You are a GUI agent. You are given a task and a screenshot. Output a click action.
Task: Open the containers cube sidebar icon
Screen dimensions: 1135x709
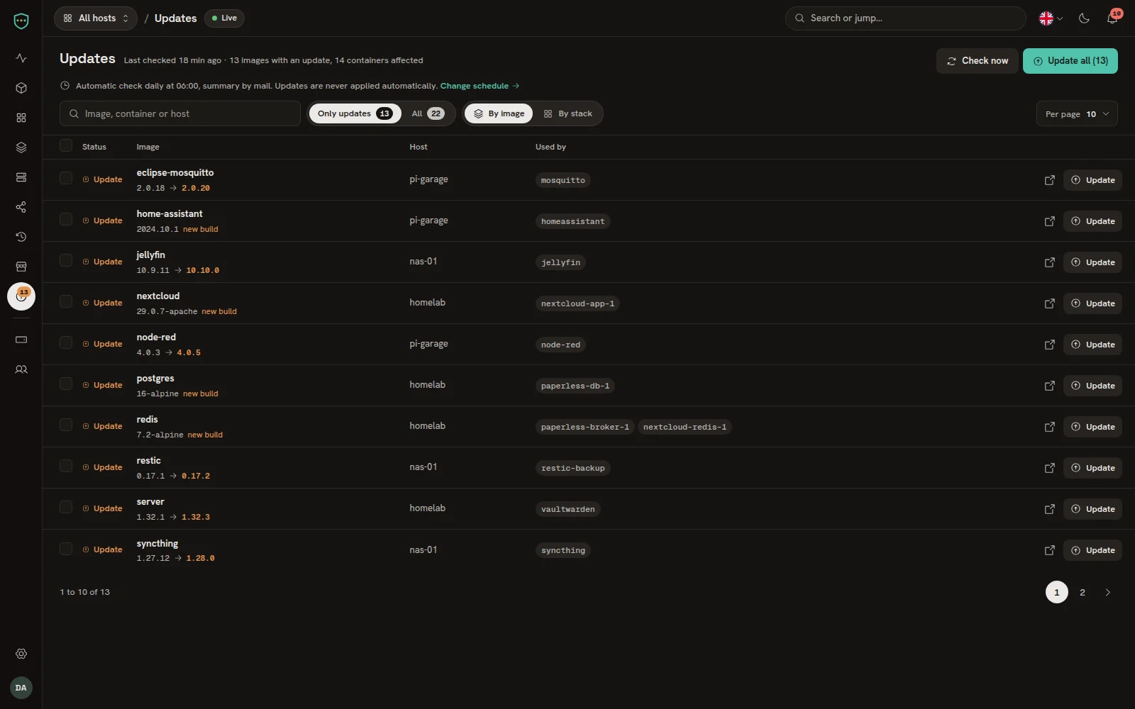point(21,88)
